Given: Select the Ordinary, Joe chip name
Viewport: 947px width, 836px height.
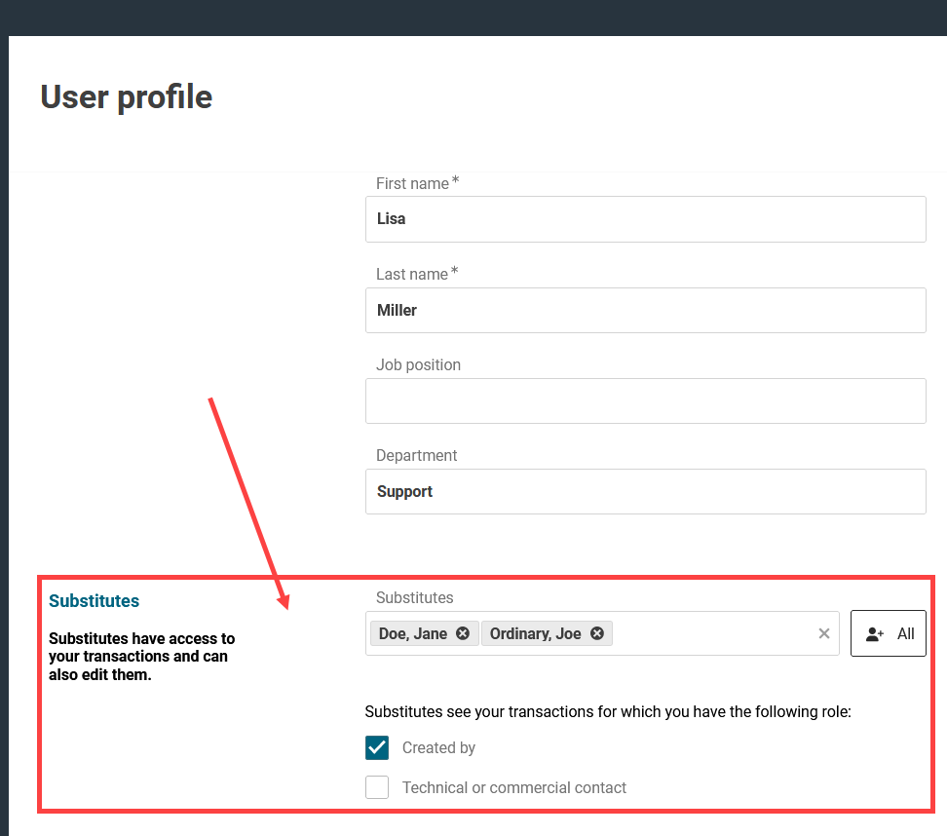Looking at the screenshot, I should pos(535,633).
